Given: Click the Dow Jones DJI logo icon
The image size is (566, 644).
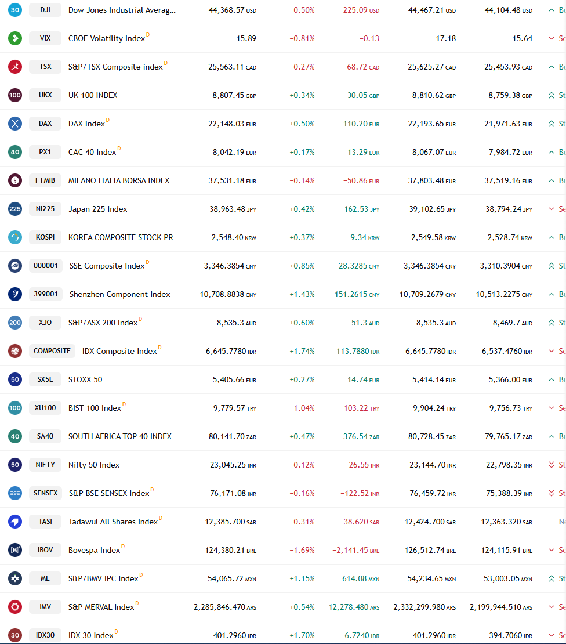Looking at the screenshot, I should point(15,10).
